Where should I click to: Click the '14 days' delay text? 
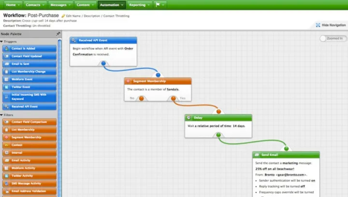point(239,126)
